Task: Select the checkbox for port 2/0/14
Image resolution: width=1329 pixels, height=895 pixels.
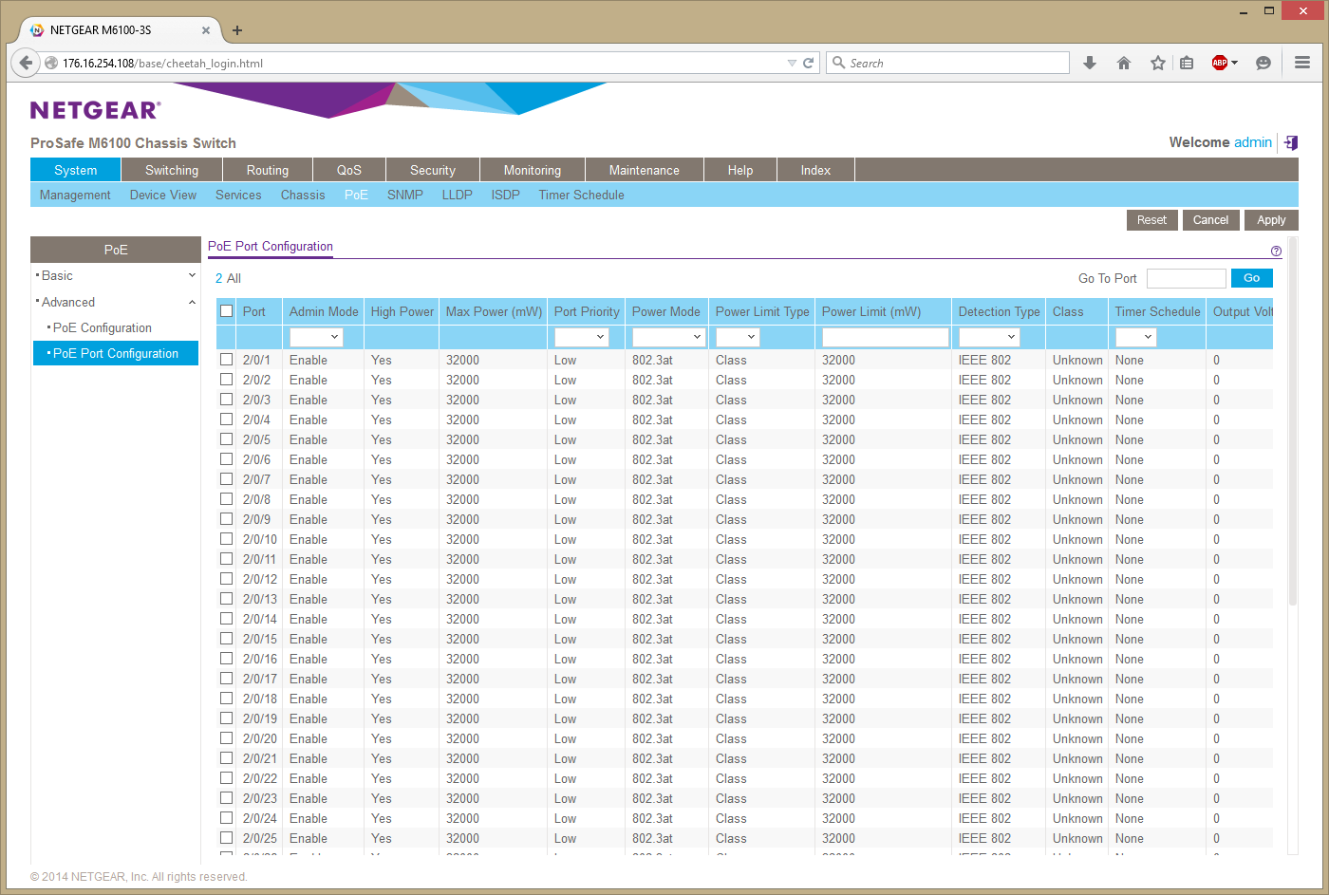Action: click(226, 619)
